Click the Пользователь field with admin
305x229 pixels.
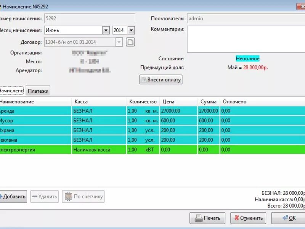[246, 18]
